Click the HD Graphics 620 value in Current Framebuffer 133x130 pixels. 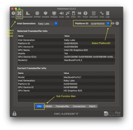click(73, 91)
